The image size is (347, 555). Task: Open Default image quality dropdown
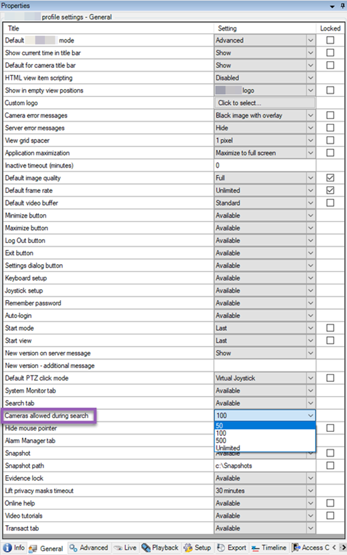click(x=310, y=178)
